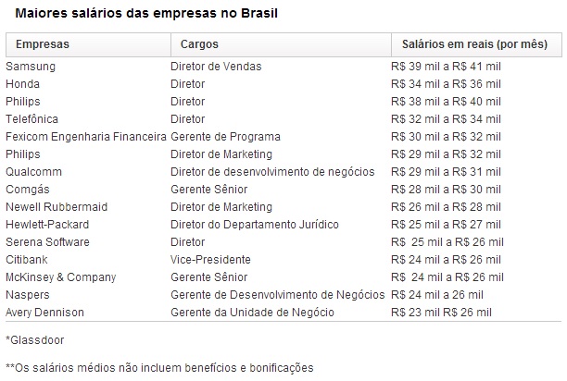Select the Honda row name
This screenshot has height=381, width=567.
click(22, 84)
